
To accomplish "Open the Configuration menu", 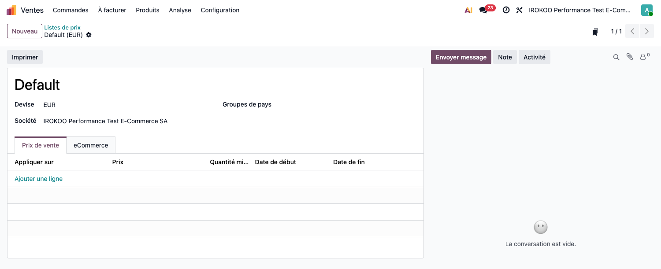I will point(220,10).
